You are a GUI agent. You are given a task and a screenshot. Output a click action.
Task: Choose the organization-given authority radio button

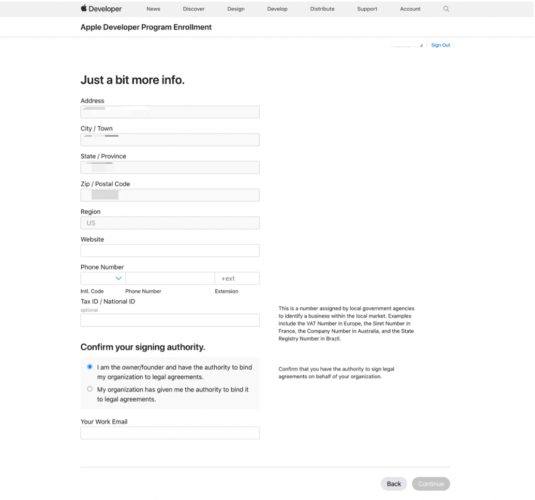tap(90, 389)
